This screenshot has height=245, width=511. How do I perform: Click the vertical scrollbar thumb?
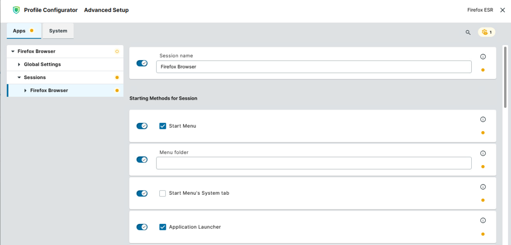505,77
